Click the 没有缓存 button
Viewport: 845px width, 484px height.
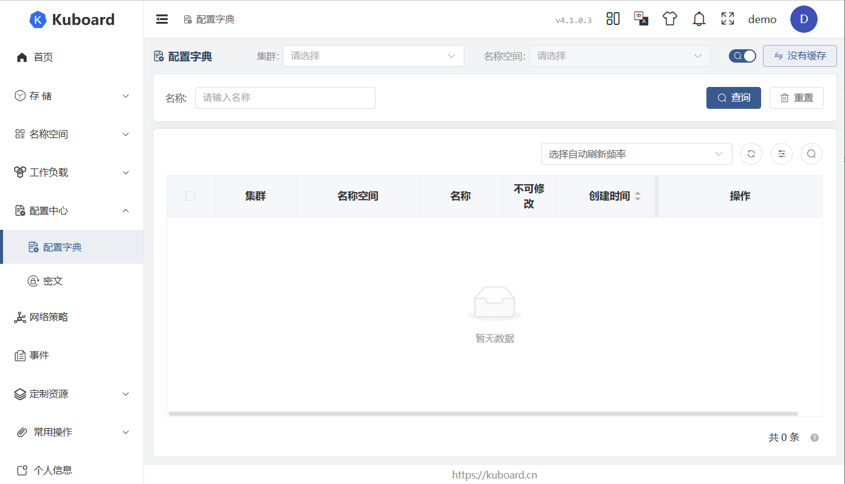[800, 56]
